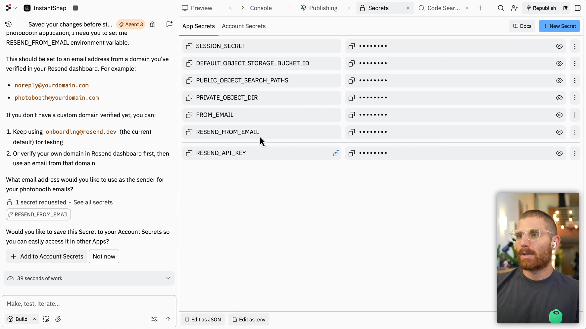Click the debug bug icon
The image size is (586, 329).
[152, 24]
